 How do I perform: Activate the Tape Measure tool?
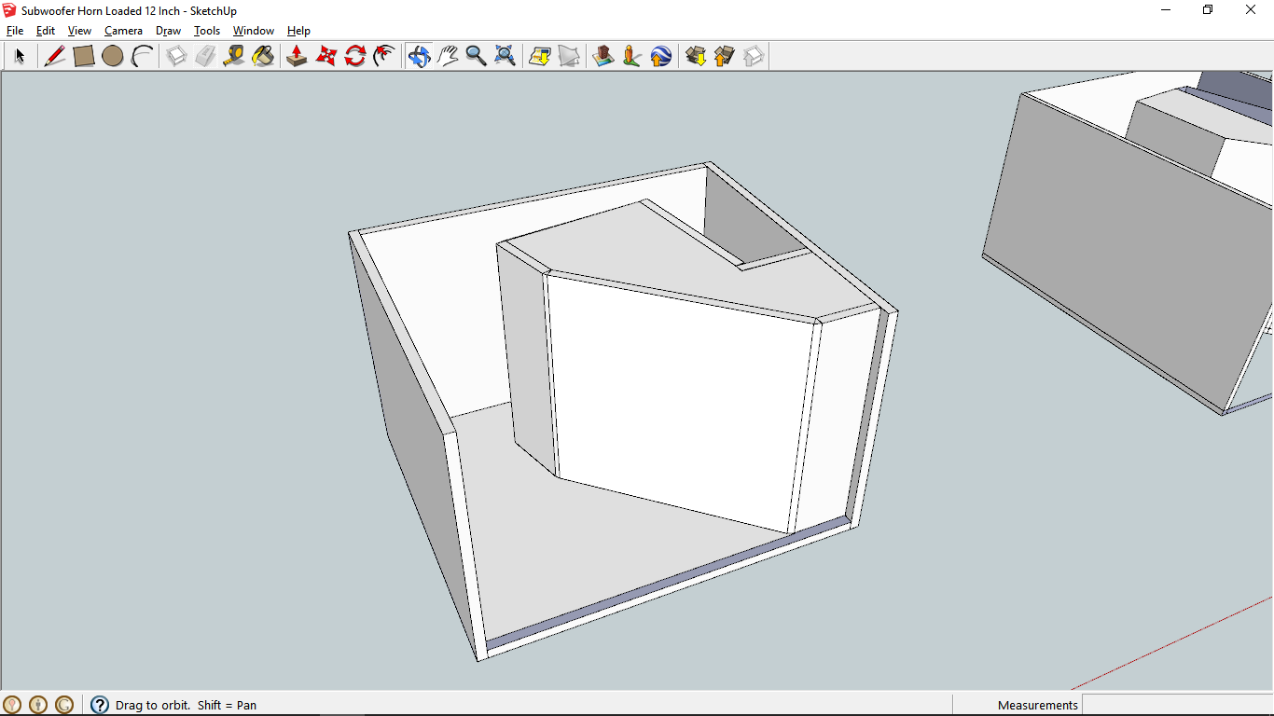pyautogui.click(x=234, y=56)
